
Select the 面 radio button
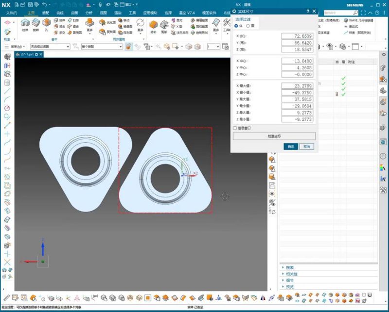pos(248,26)
